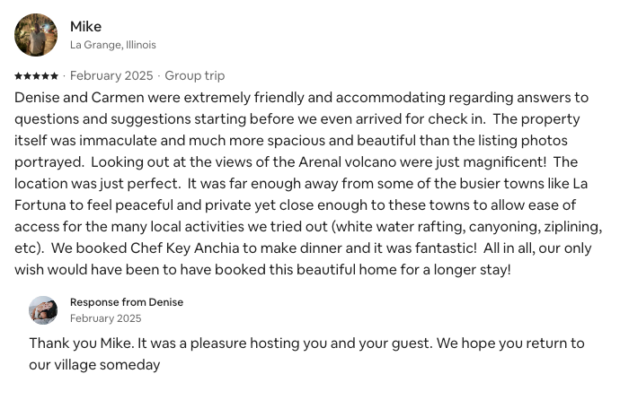The height and width of the screenshot is (400, 620).
Task: Click the "Response from Denise" heading
Action: (x=127, y=302)
